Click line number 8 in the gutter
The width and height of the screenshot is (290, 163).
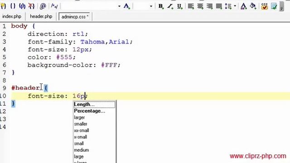[4, 81]
